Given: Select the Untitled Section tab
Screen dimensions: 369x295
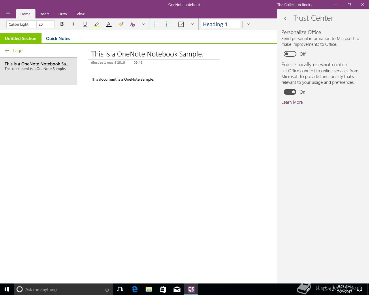Looking at the screenshot, I should coord(21,38).
